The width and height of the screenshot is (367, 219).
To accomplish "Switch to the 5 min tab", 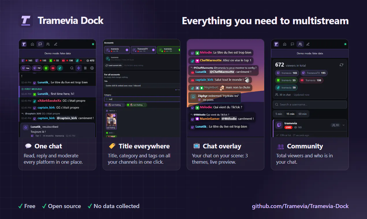I will [x=279, y=114].
